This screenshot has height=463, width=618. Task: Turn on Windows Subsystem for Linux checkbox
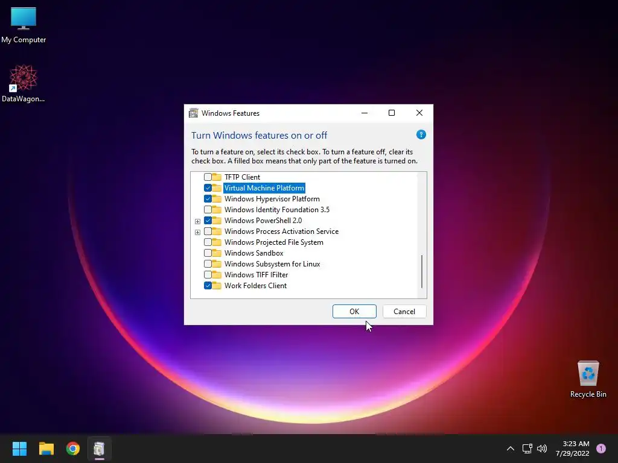coord(208,263)
